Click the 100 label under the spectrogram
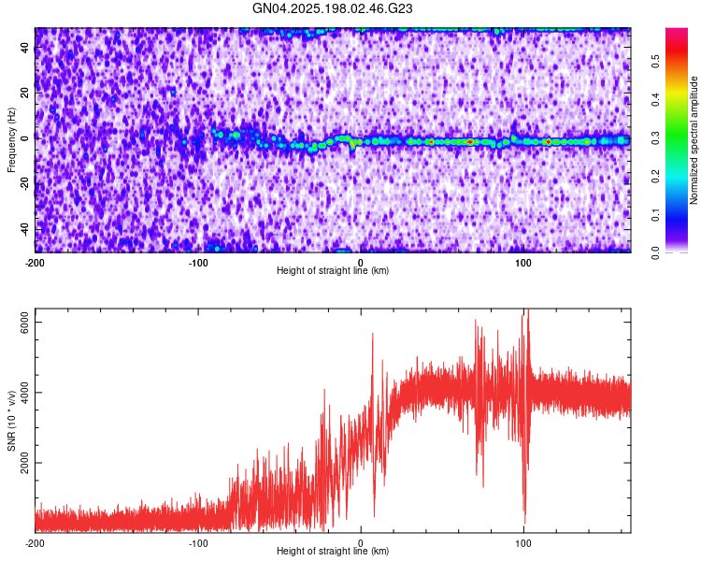The width and height of the screenshot is (701, 561). (x=523, y=263)
